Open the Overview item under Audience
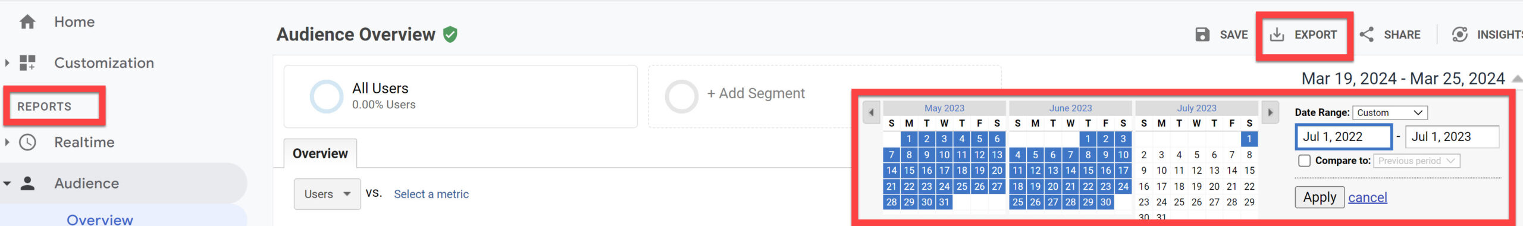This screenshot has width=1523, height=226. (x=100, y=219)
